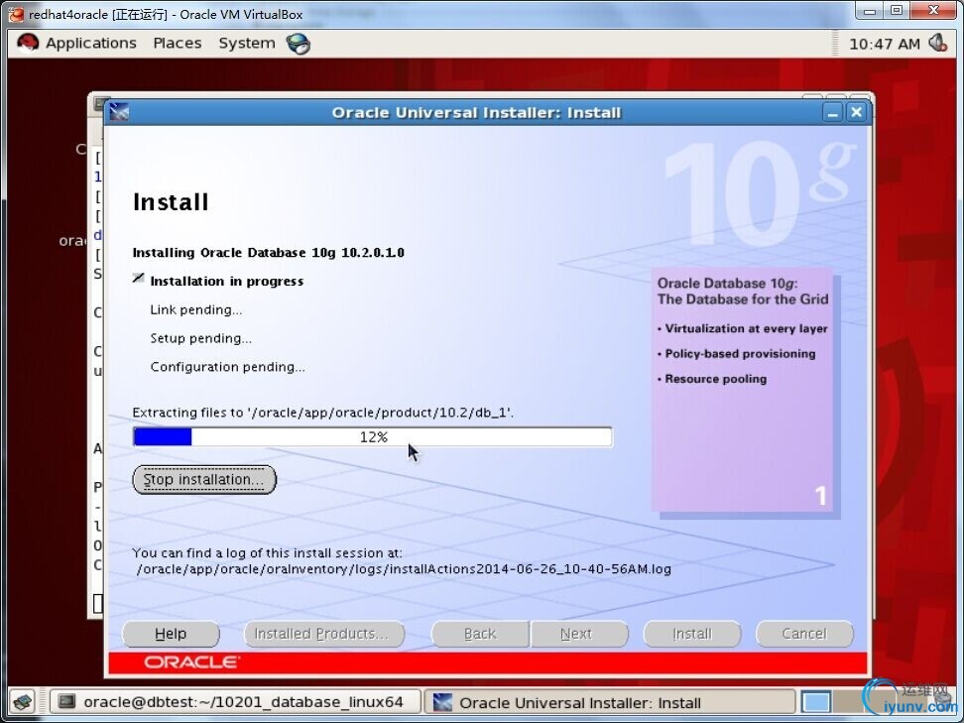This screenshot has width=964, height=723.
Task: Click the Install button at the bottom
Action: click(x=692, y=634)
